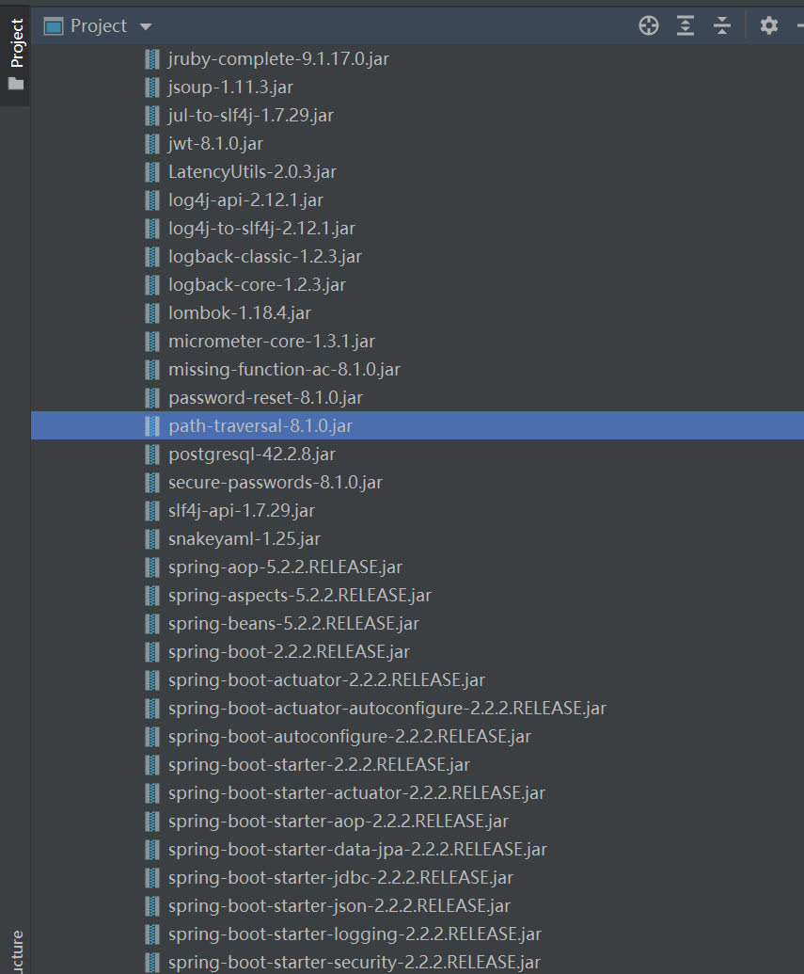Click jar icon beside path-traversal-8.1.0.jar
The image size is (804, 974).
[x=152, y=426]
